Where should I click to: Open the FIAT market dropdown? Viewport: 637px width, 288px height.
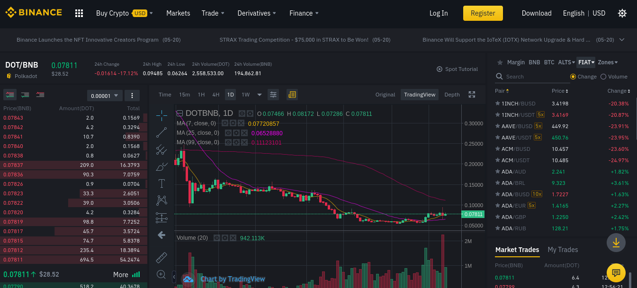(x=586, y=62)
